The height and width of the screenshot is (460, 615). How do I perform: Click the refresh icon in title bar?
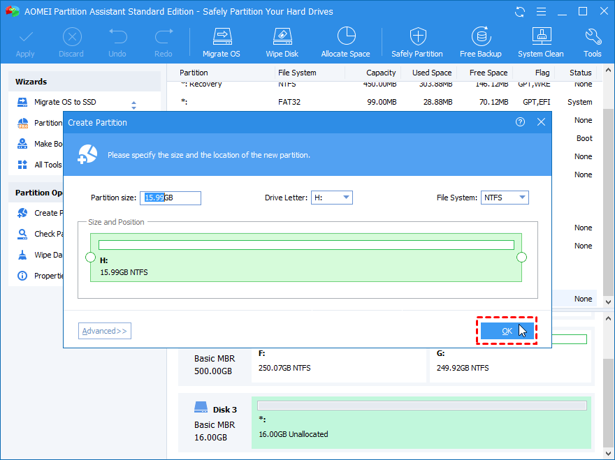tap(520, 12)
